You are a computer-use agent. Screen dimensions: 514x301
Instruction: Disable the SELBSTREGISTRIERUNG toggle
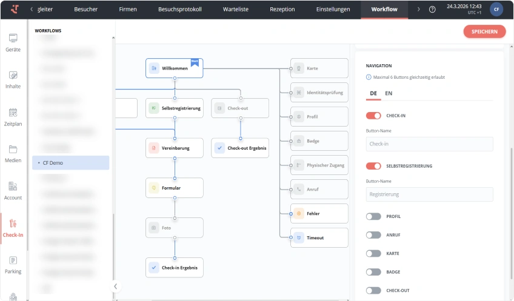pos(373,166)
